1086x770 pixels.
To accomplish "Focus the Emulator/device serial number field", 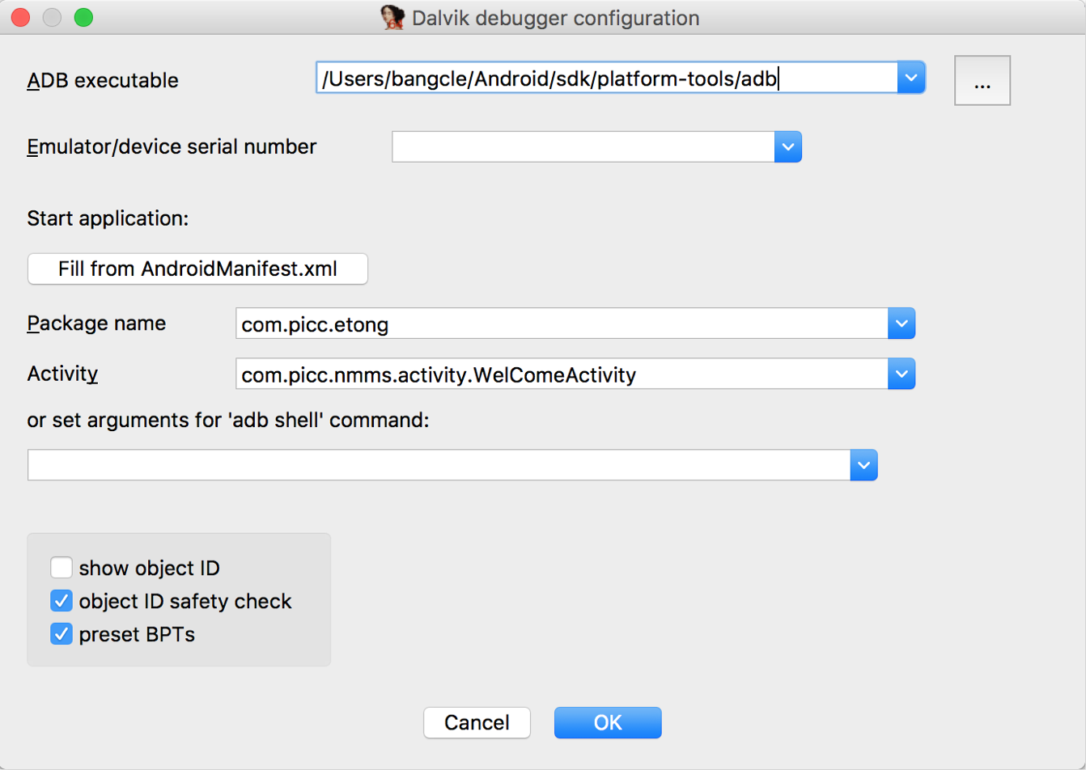I will coord(583,147).
